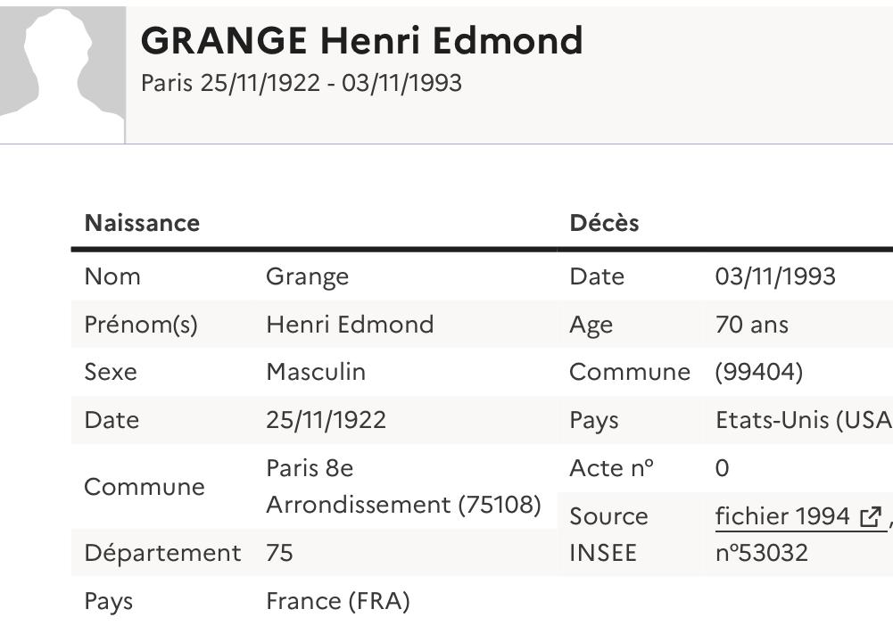
Task: Click the death commune code (99404)
Action: click(x=759, y=372)
